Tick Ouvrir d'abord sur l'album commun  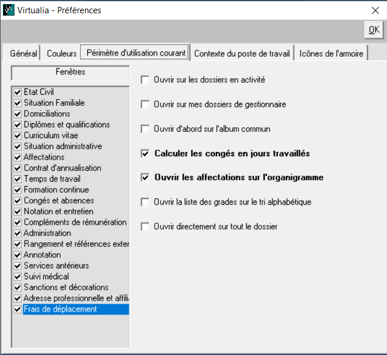point(146,129)
